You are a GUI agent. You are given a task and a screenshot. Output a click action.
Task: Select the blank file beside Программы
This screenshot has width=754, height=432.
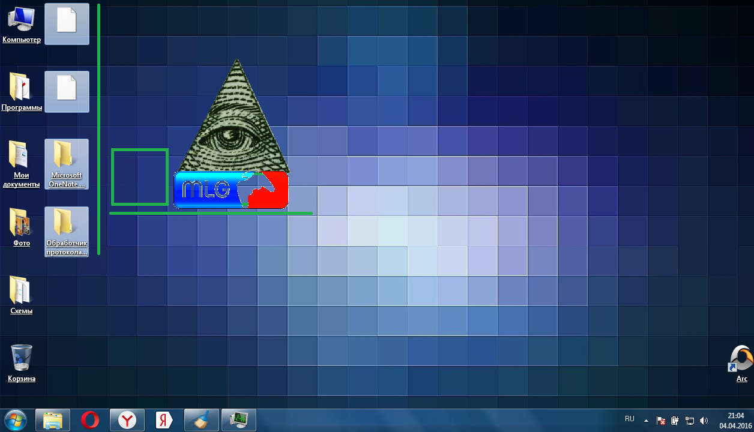point(67,92)
